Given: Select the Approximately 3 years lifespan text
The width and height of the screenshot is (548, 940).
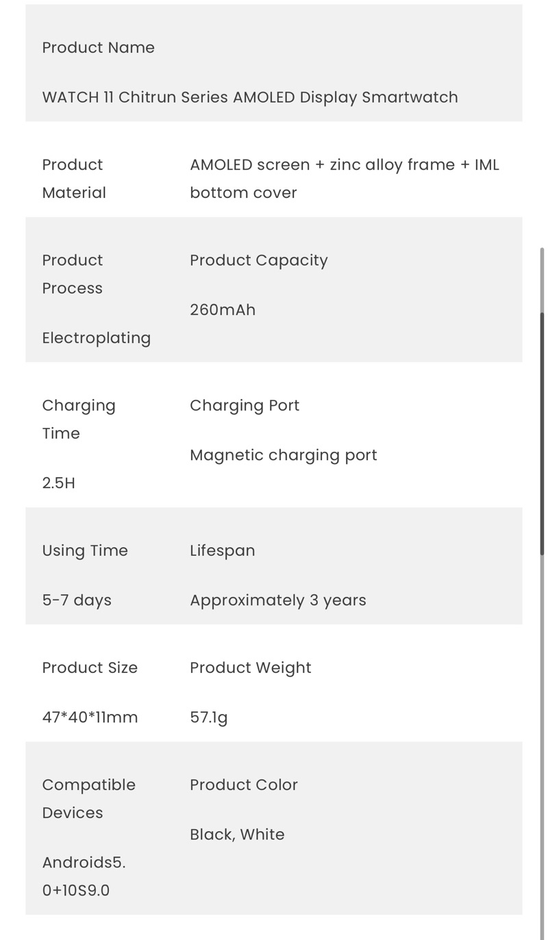Looking at the screenshot, I should [278, 600].
